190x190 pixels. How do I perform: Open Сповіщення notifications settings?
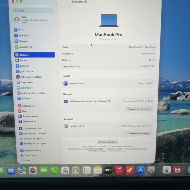pyautogui.click(x=26, y=106)
